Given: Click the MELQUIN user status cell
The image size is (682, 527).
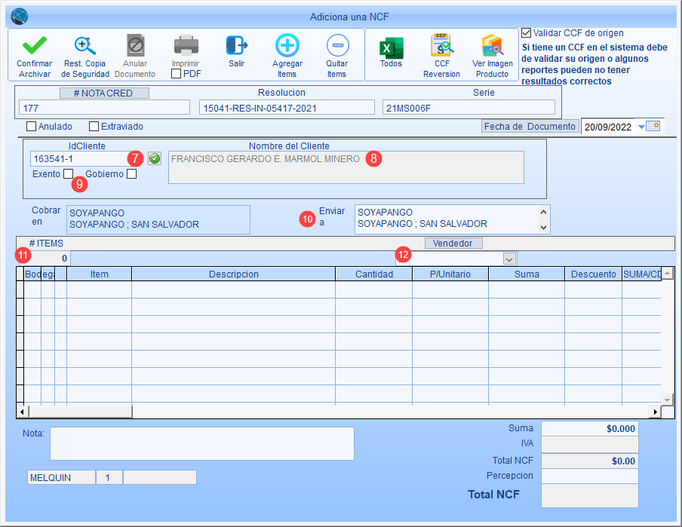Looking at the screenshot, I should pos(61,477).
